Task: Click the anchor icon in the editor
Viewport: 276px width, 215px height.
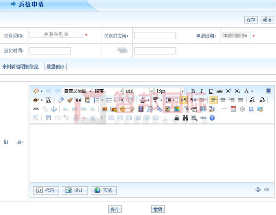Action: (x=54, y=109)
